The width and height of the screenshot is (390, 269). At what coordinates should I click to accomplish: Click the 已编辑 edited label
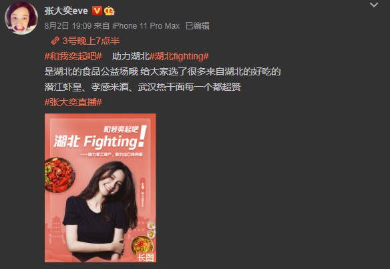click(x=198, y=25)
